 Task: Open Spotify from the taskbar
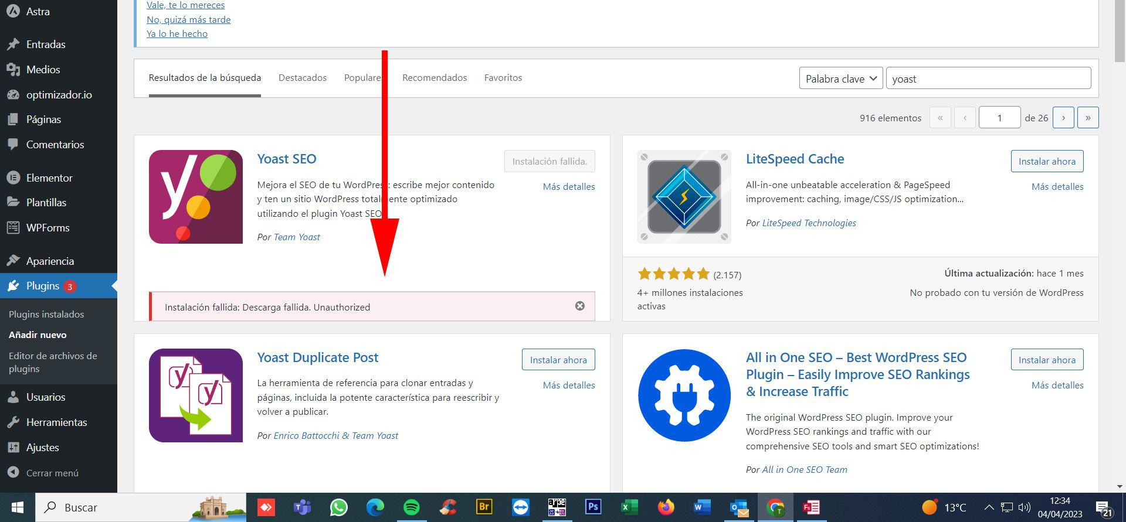pos(412,507)
